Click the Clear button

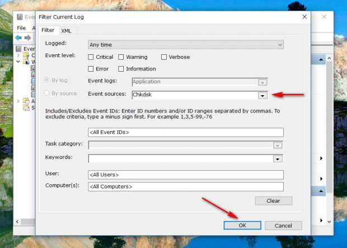(274, 201)
